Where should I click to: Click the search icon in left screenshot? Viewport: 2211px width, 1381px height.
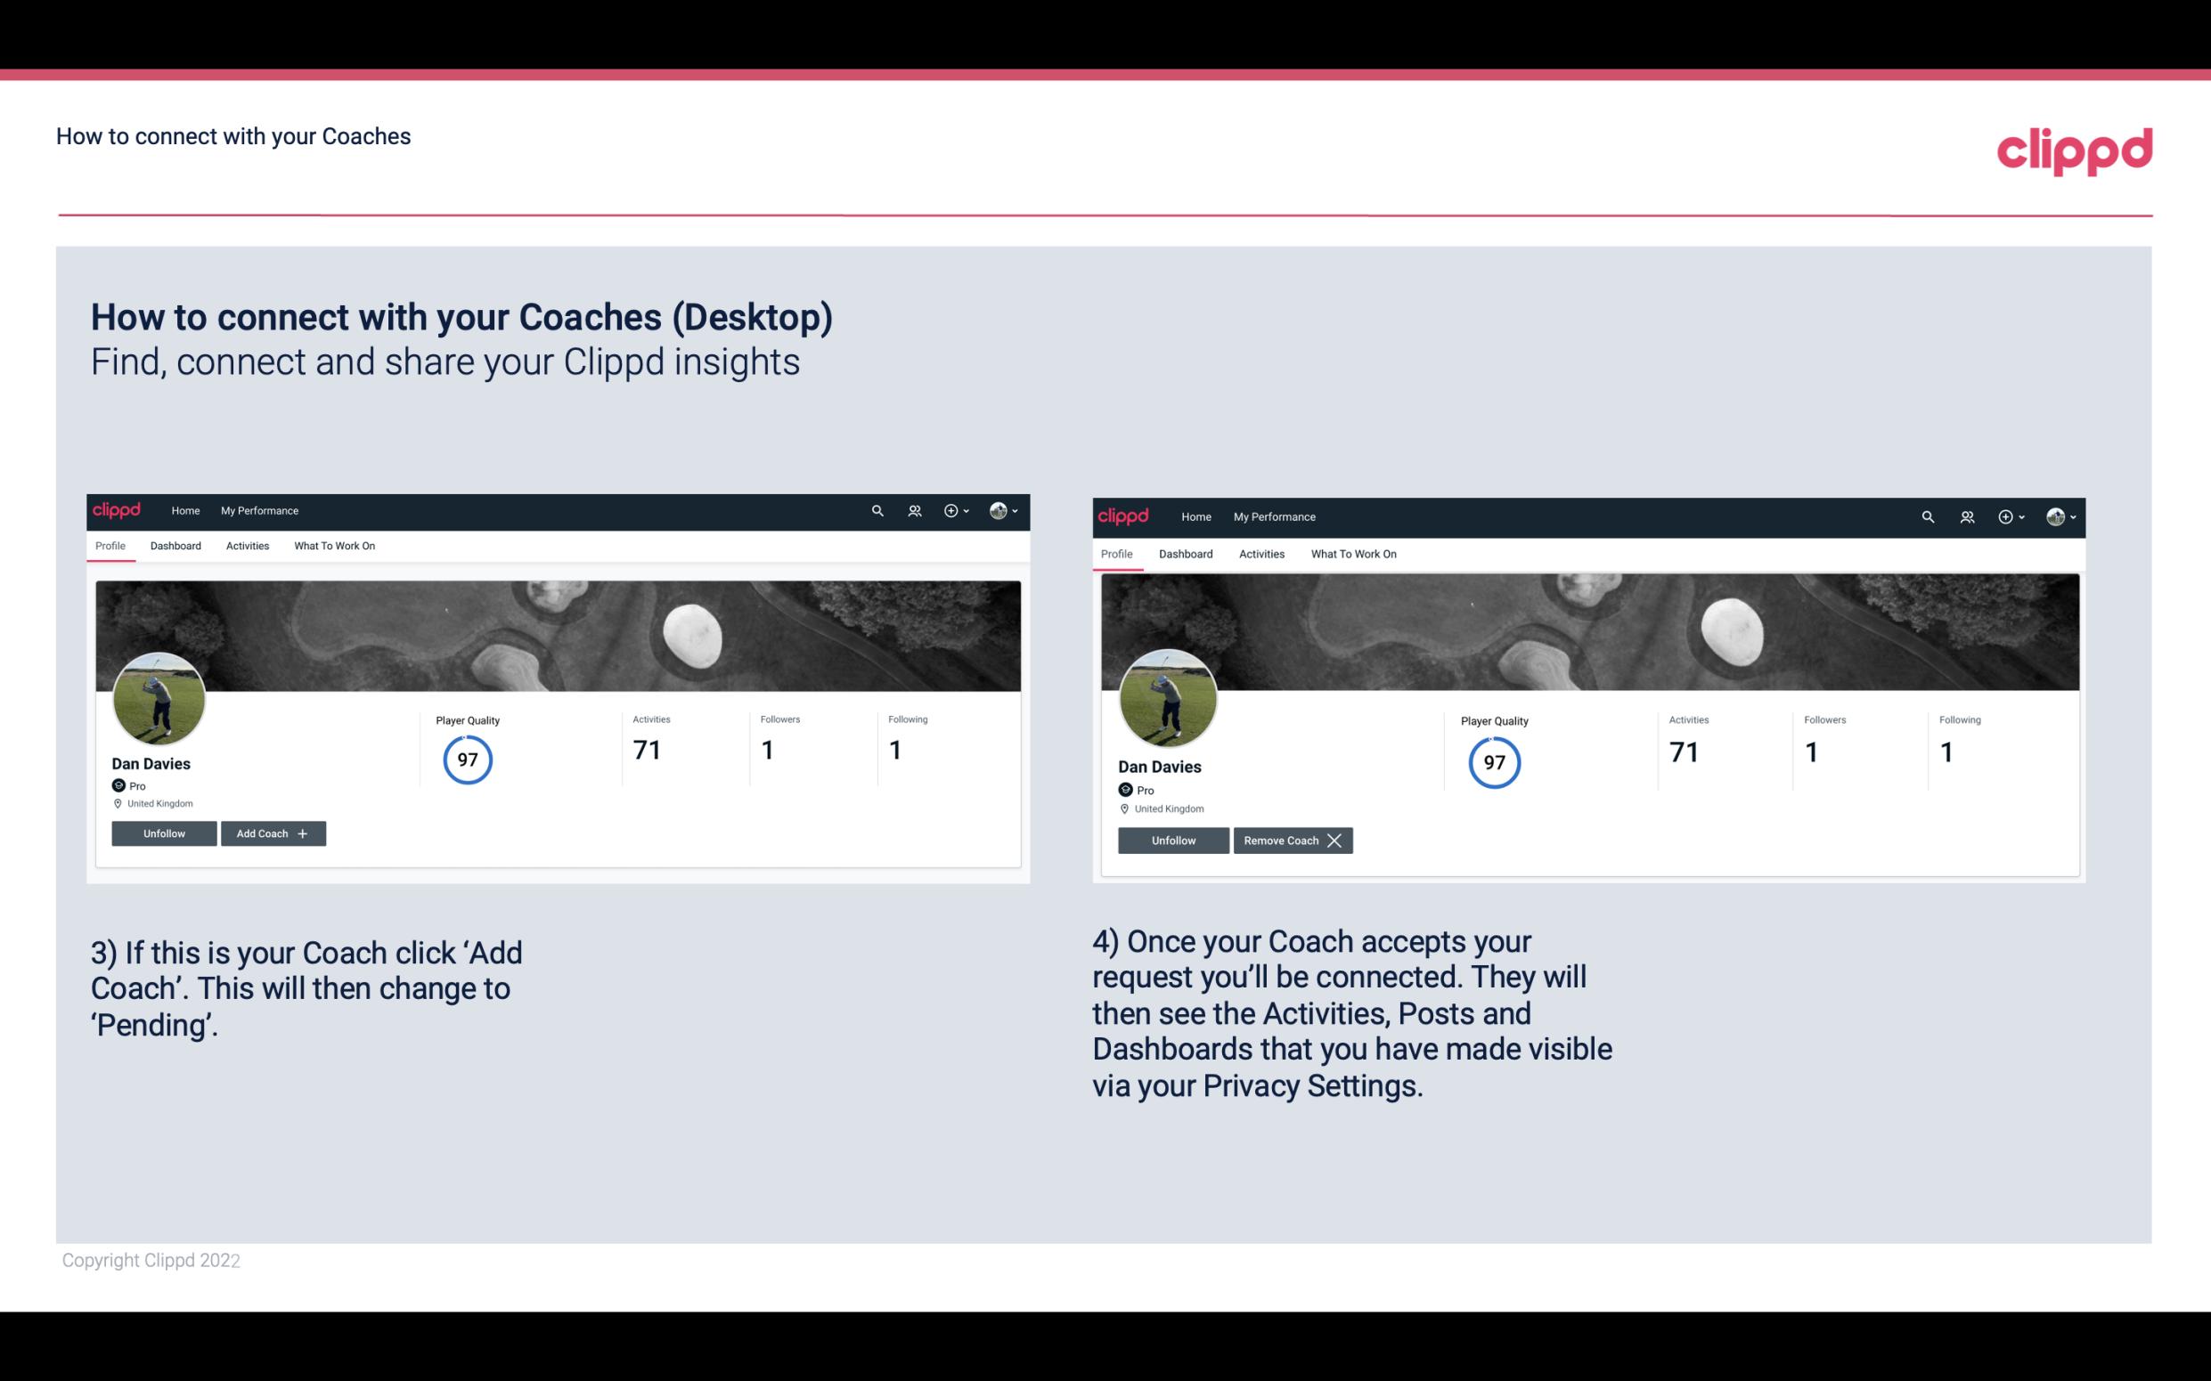click(877, 511)
